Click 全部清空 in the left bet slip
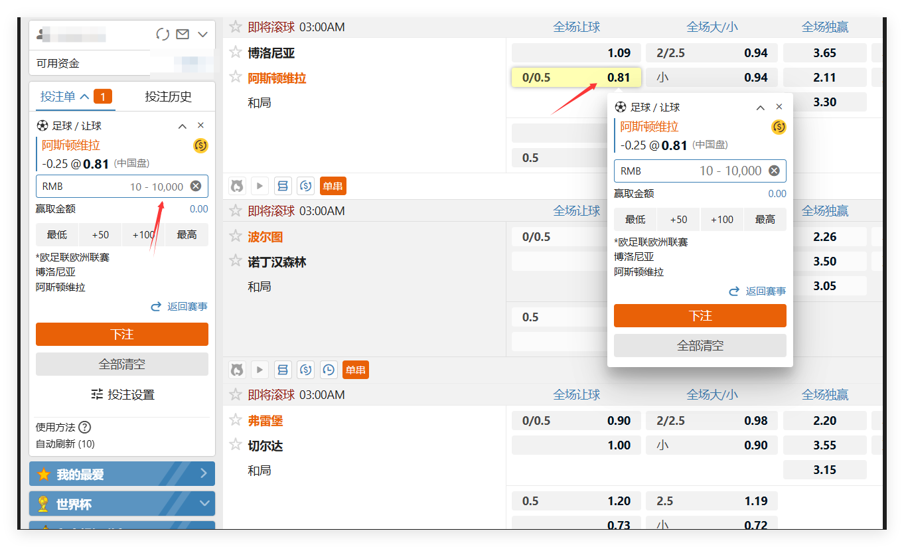 [x=122, y=364]
